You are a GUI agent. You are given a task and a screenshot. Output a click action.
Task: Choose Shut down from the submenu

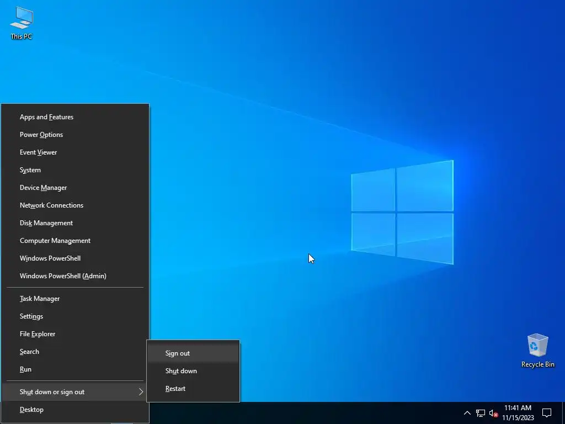tap(193, 371)
